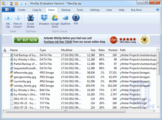Screen dimensions: 162x120
Task: Select winsley_family.jpg in the list
Action: [x=79, y=86]
